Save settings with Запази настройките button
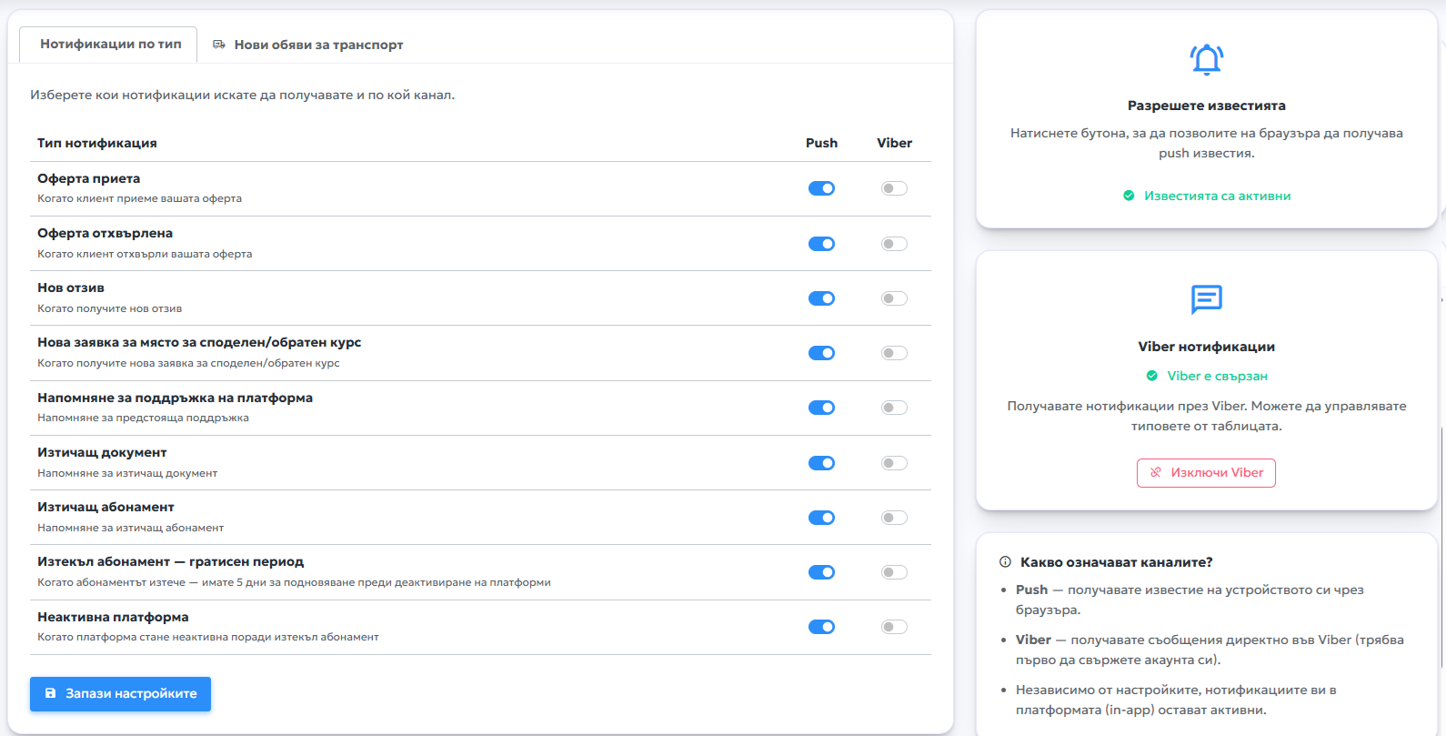 coord(120,694)
